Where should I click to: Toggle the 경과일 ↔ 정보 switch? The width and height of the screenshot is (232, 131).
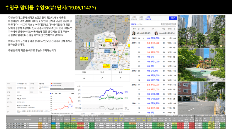137,24
